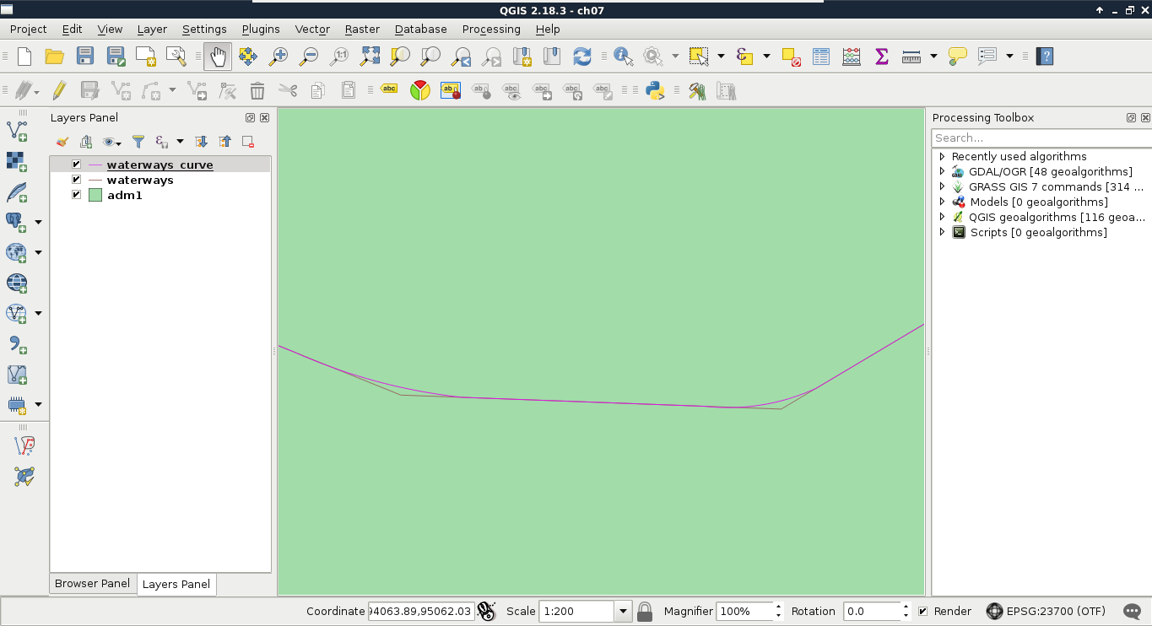1152x626 pixels.
Task: Click the Refresh map icon
Action: (x=582, y=57)
